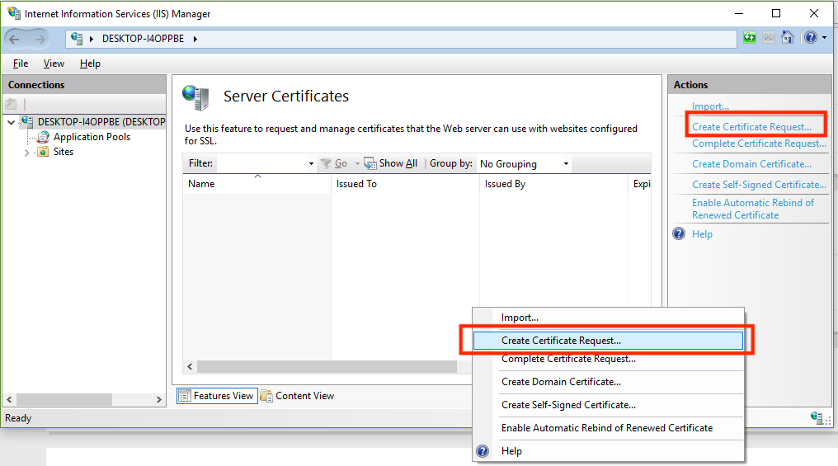Screen dimensions: 838x466
Task: Click Complete Certificate Request link in Actions
Action: pyautogui.click(x=758, y=144)
